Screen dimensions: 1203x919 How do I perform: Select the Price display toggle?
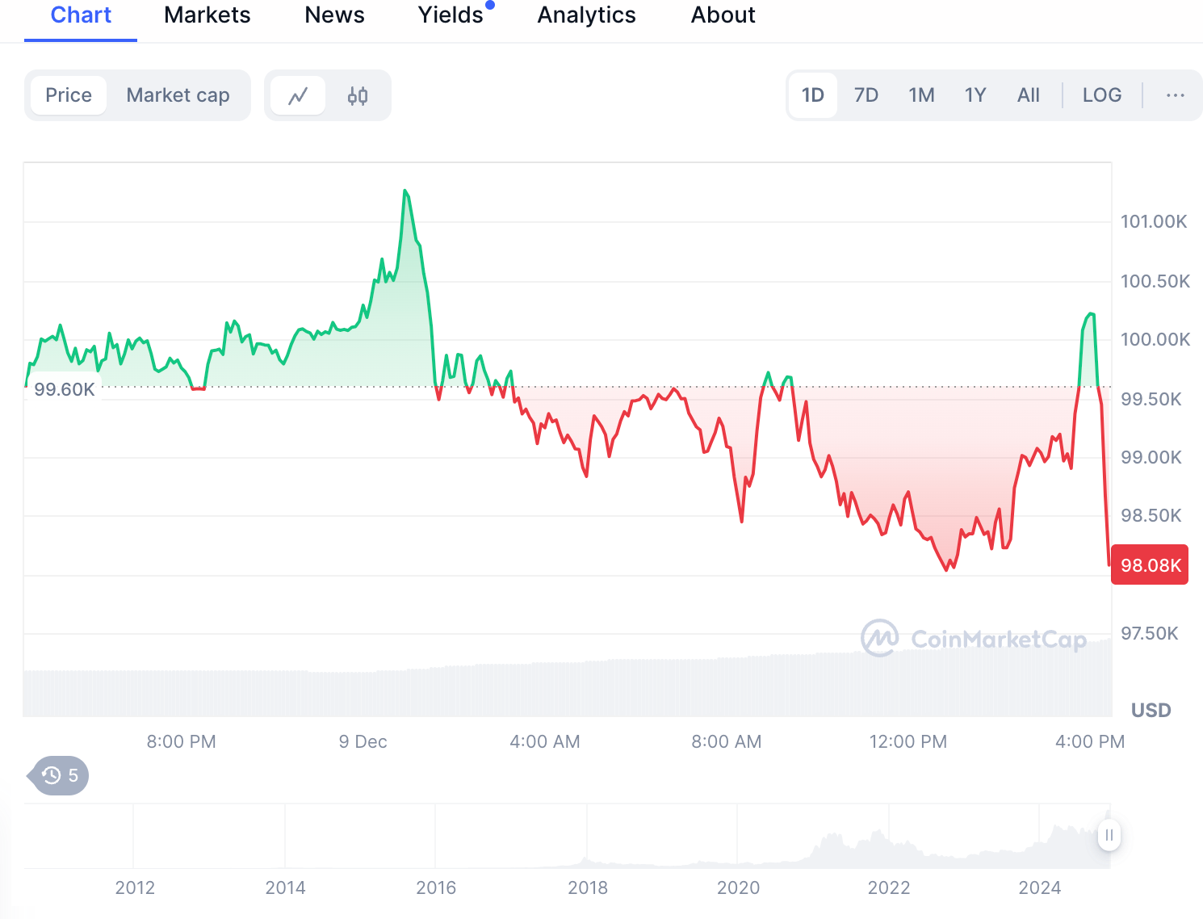tap(68, 95)
